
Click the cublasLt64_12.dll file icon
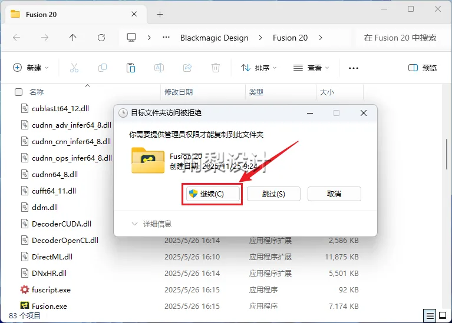[x=25, y=108]
